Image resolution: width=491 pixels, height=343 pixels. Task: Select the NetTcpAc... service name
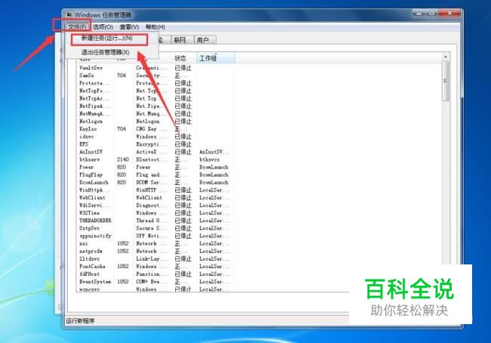[x=94, y=98]
